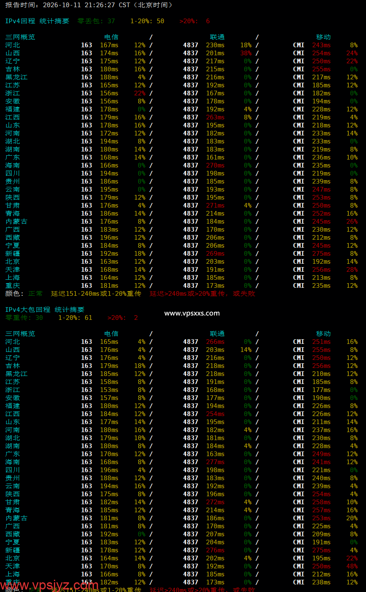Select the IPv4回程 统计摘要 heading
This screenshot has height=592, width=366.
pyautogui.click(x=37, y=21)
